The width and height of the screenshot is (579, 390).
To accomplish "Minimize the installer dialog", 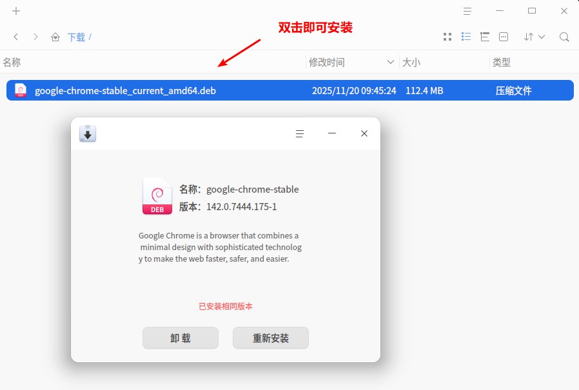I will (x=332, y=133).
